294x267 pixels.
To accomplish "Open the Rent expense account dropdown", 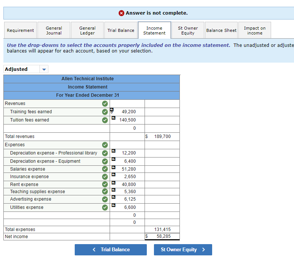I will [x=57, y=184].
